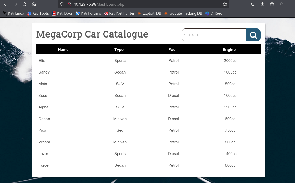This screenshot has width=295, height=183.
Task: Click the 1400cc engine value
Action: point(230,153)
